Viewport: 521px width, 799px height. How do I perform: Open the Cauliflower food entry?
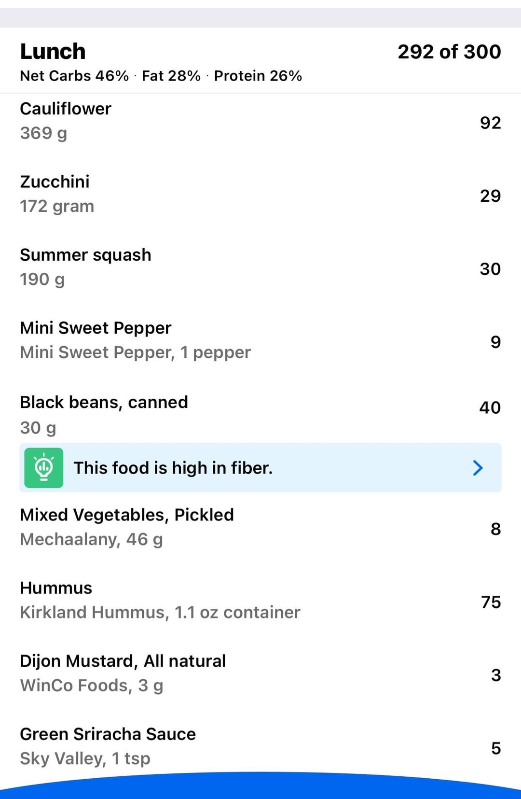(260, 121)
